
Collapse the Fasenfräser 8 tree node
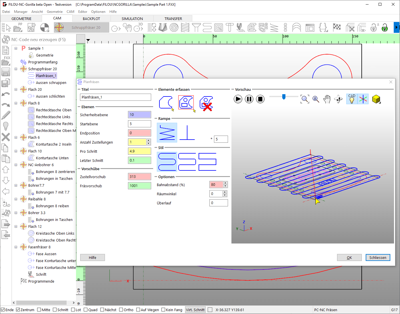coord(16,247)
